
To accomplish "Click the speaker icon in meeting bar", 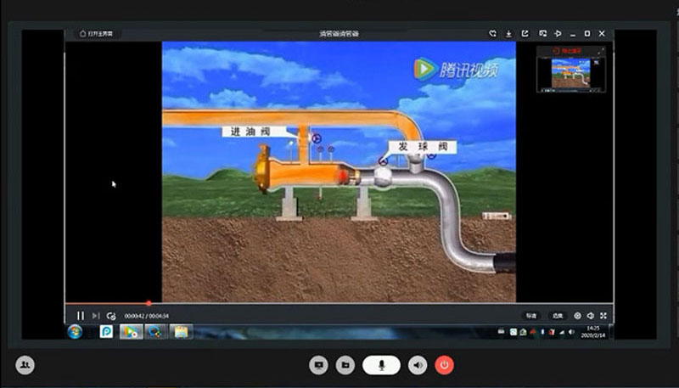I will pyautogui.click(x=417, y=365).
